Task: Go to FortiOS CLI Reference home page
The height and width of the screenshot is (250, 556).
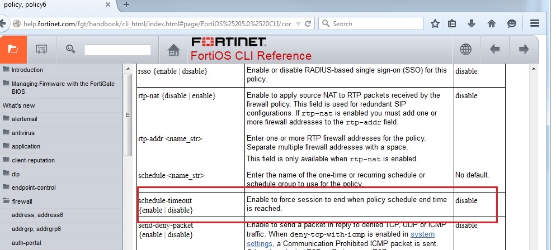Action: (x=173, y=50)
